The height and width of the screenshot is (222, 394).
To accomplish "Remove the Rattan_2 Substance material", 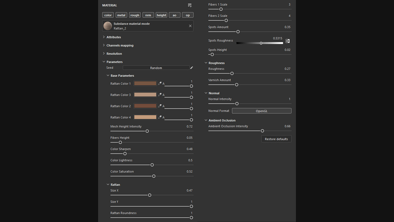I will [x=190, y=26].
